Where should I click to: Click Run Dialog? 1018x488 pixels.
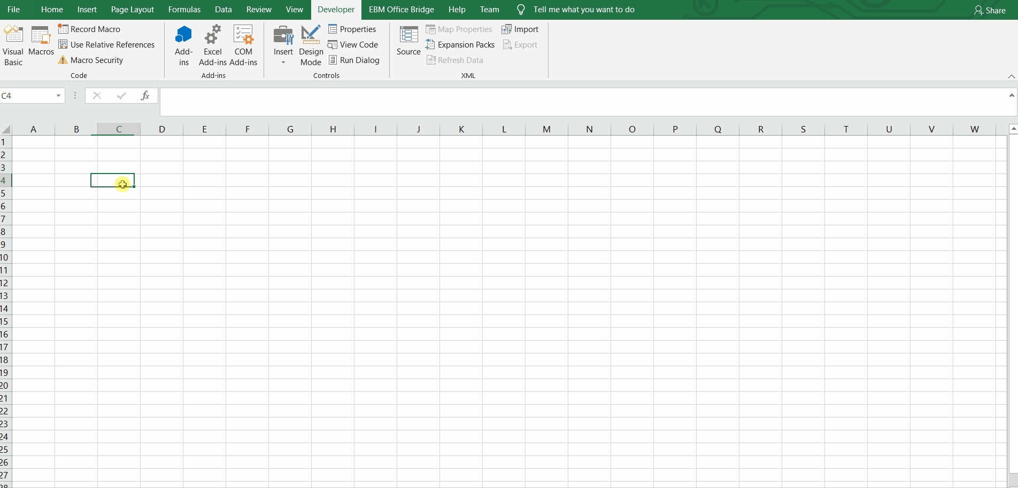click(354, 60)
